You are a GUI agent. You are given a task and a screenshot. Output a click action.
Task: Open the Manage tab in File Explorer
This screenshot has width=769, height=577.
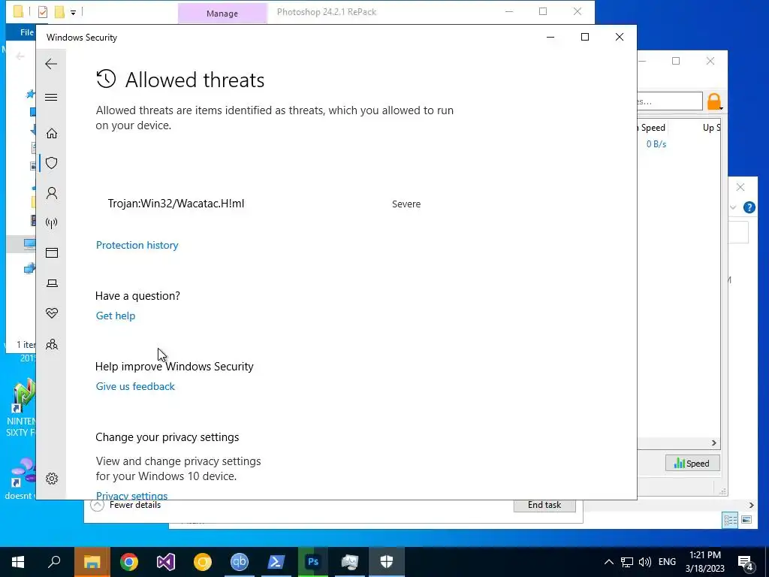tap(222, 14)
